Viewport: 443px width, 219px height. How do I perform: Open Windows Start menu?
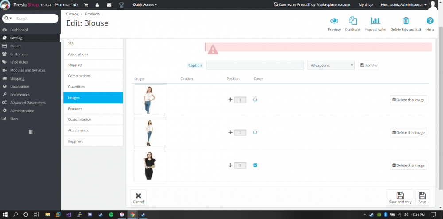pyautogui.click(x=6, y=215)
